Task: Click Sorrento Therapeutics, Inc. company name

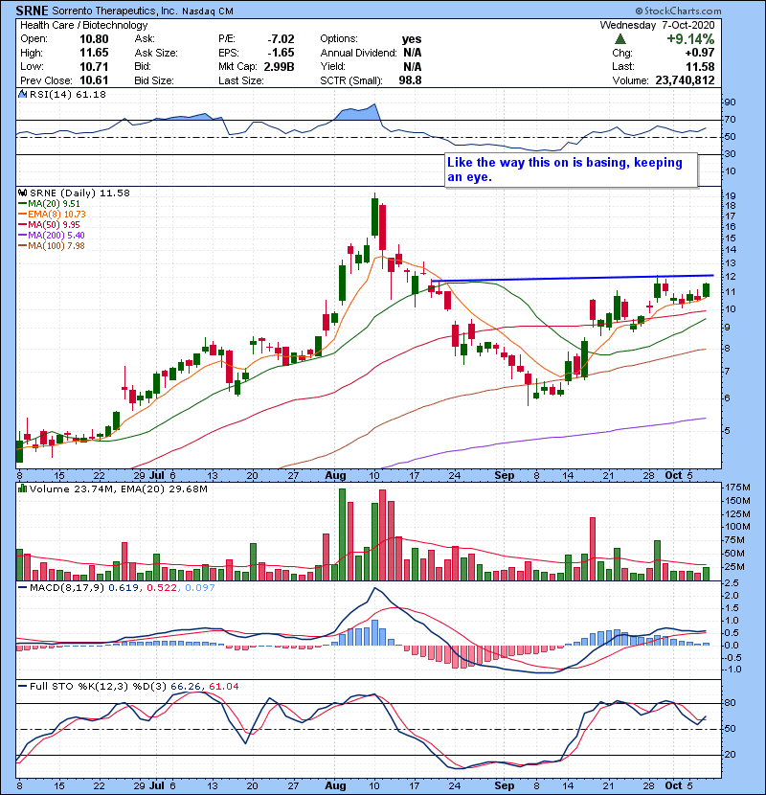Action: pyautogui.click(x=115, y=11)
